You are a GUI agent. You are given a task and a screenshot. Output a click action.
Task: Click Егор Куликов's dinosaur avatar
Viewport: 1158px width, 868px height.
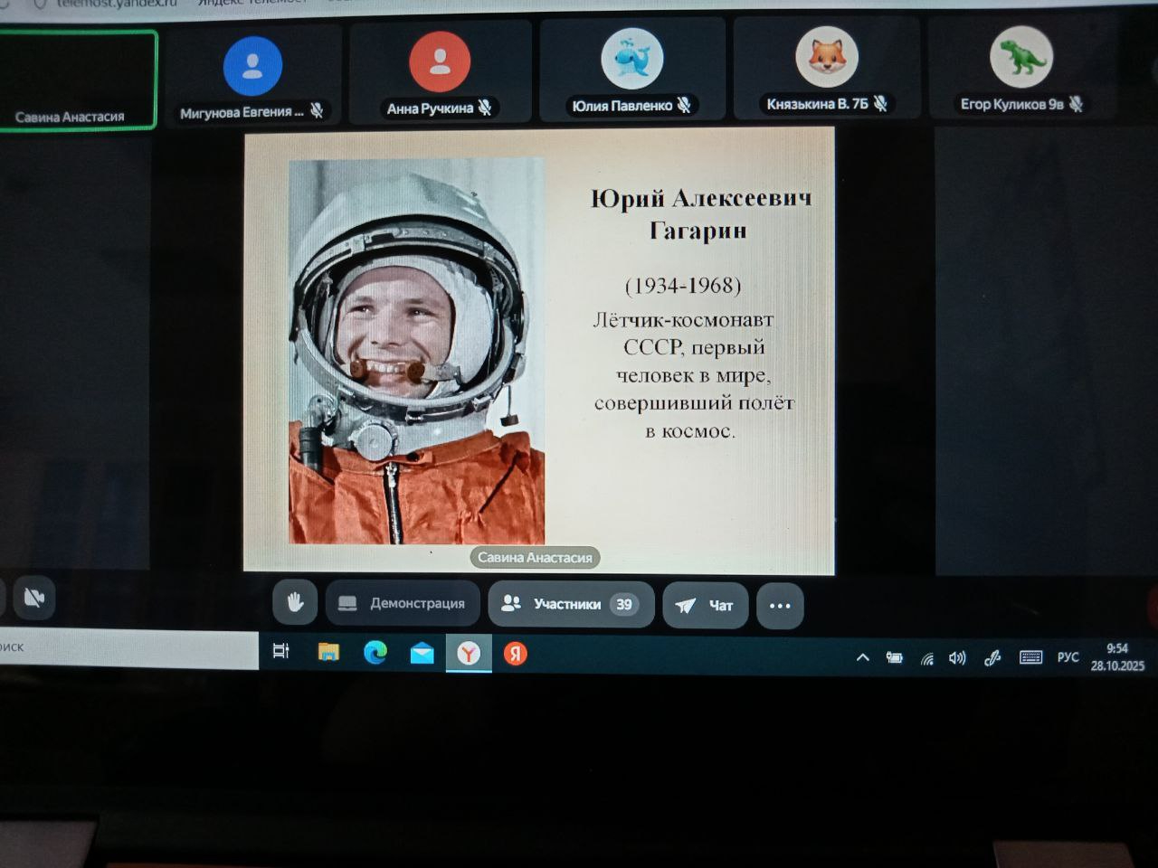coord(1020,57)
